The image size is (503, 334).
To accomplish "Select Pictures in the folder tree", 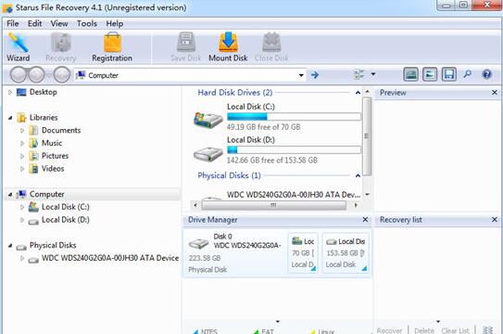I will tap(55, 156).
